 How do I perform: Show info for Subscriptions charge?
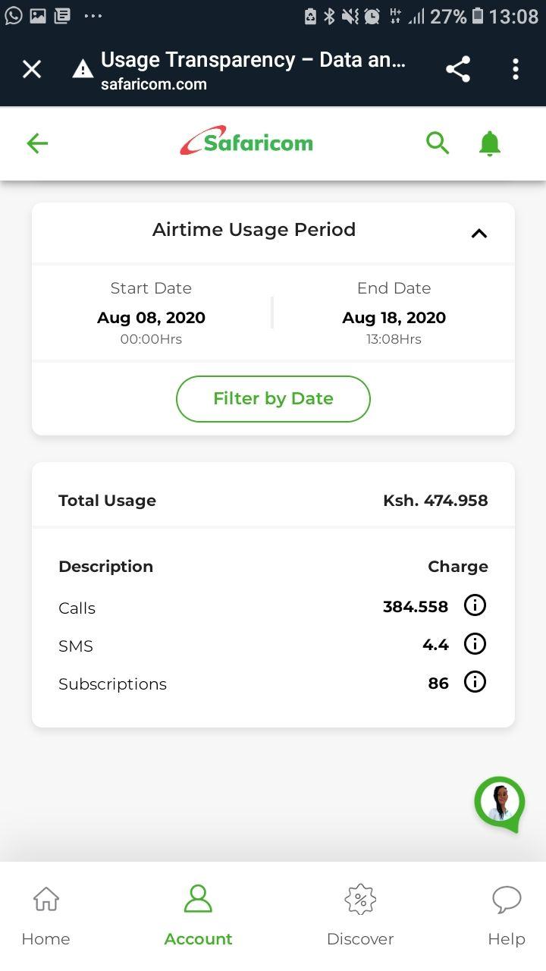475,682
